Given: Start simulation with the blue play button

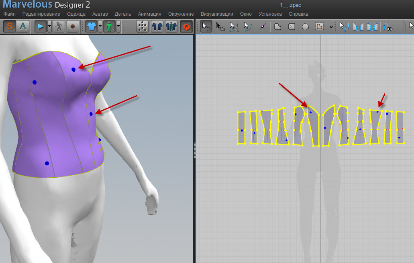Looking at the screenshot, I should (x=41, y=27).
